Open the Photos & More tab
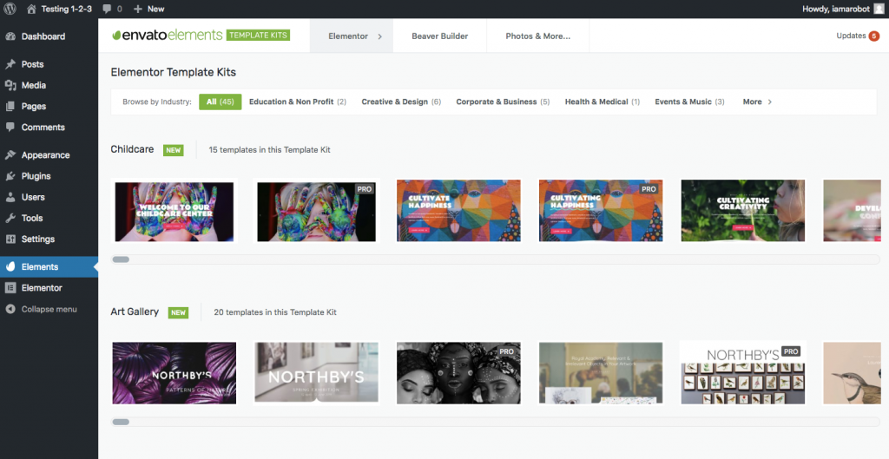The image size is (889, 459). click(538, 36)
